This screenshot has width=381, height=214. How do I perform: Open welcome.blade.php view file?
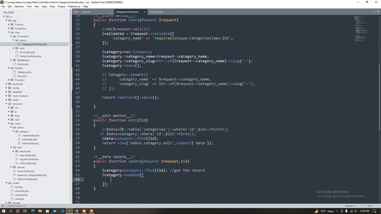(x=27, y=179)
